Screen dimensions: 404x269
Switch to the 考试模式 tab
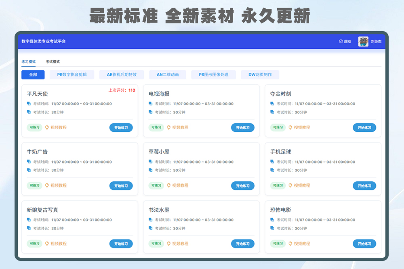(x=53, y=62)
